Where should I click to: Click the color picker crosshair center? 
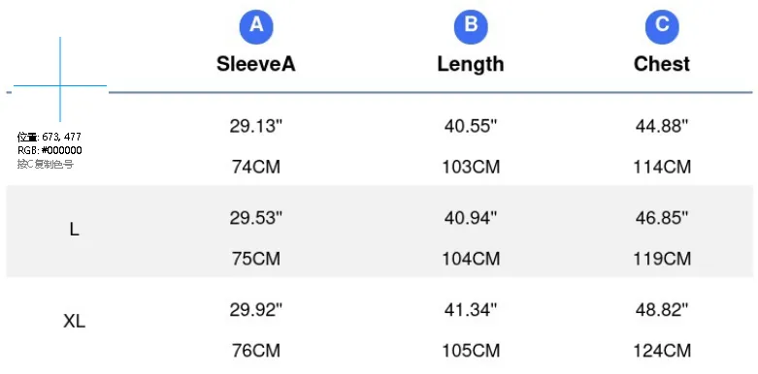point(60,86)
